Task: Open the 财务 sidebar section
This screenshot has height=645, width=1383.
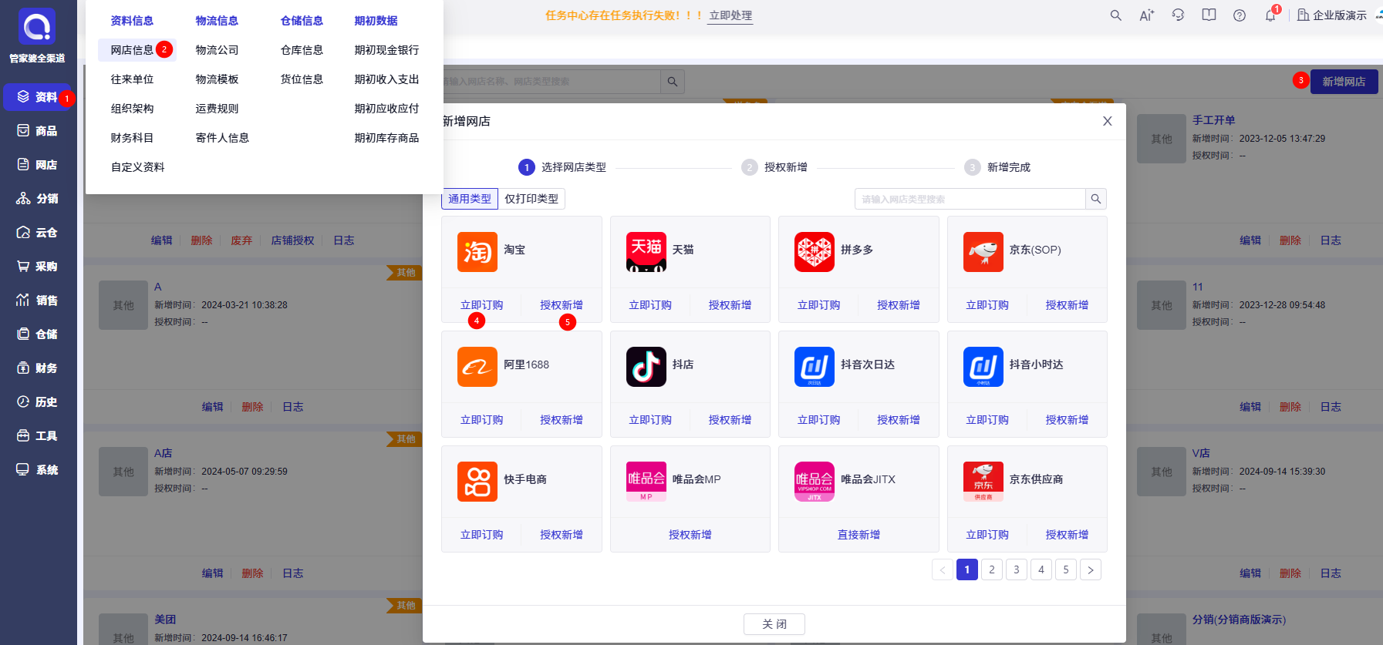Action: click(37, 368)
